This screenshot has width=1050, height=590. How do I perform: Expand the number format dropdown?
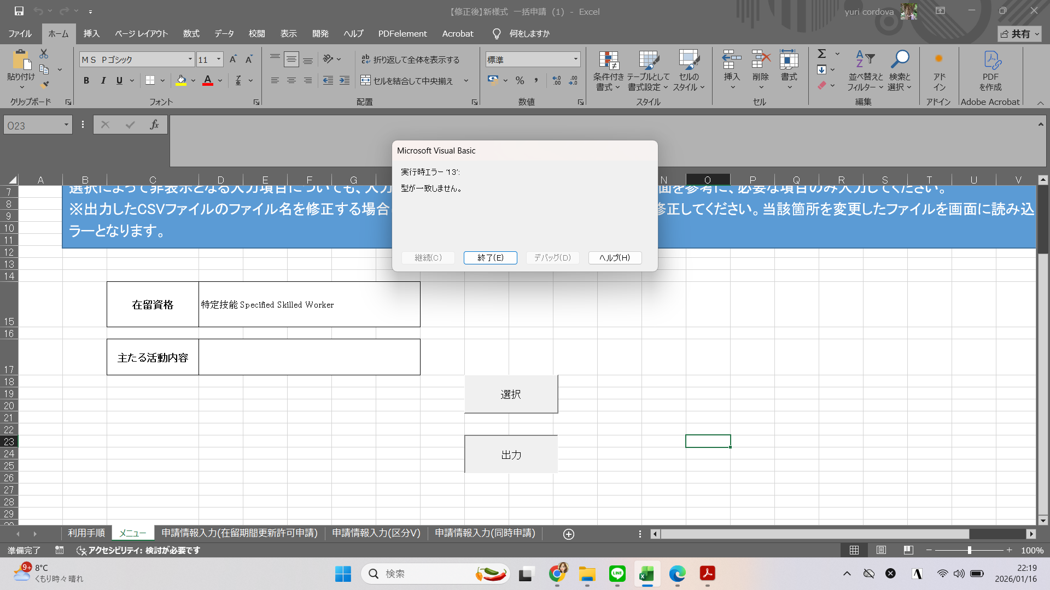pos(576,60)
